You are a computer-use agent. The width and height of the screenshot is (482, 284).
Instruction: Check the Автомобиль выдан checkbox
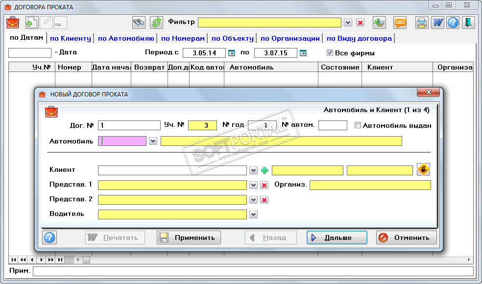click(358, 125)
